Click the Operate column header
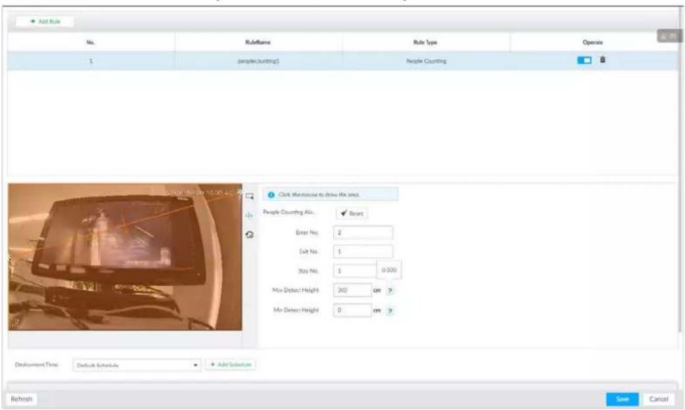Image resolution: width=685 pixels, height=410 pixels. [593, 42]
